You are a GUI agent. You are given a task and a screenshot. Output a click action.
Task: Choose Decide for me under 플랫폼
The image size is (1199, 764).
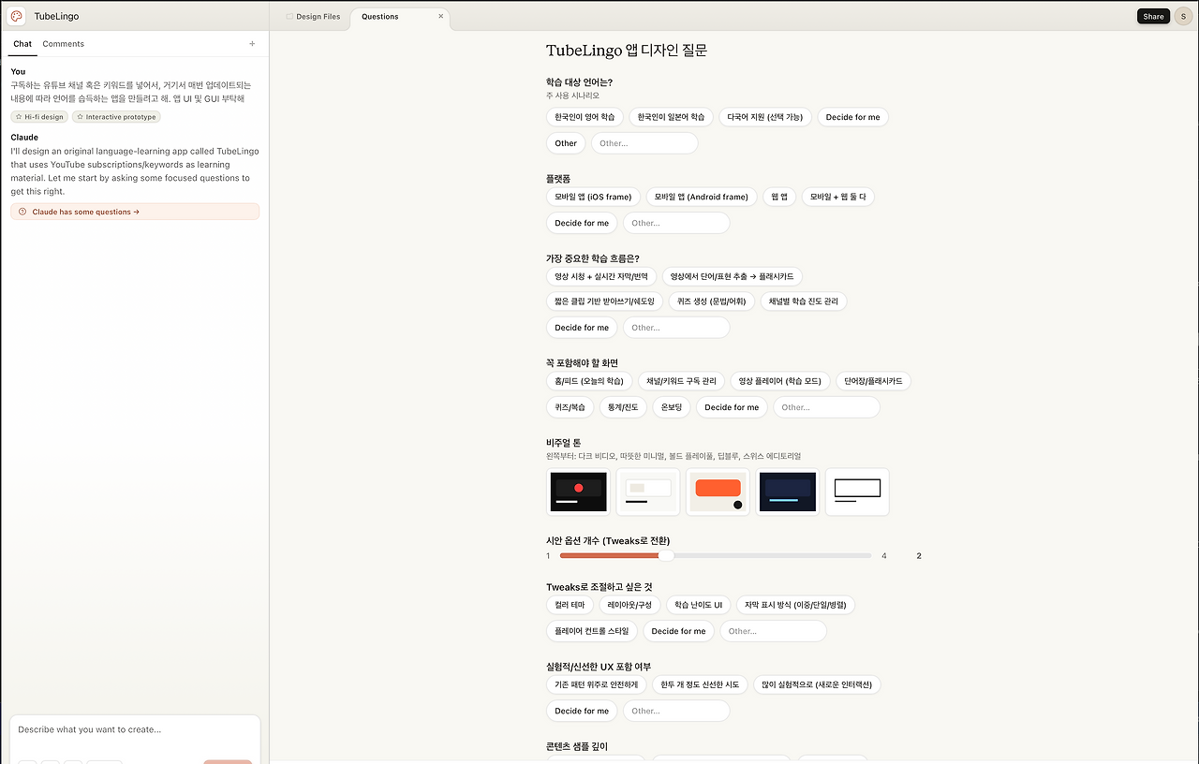point(582,223)
